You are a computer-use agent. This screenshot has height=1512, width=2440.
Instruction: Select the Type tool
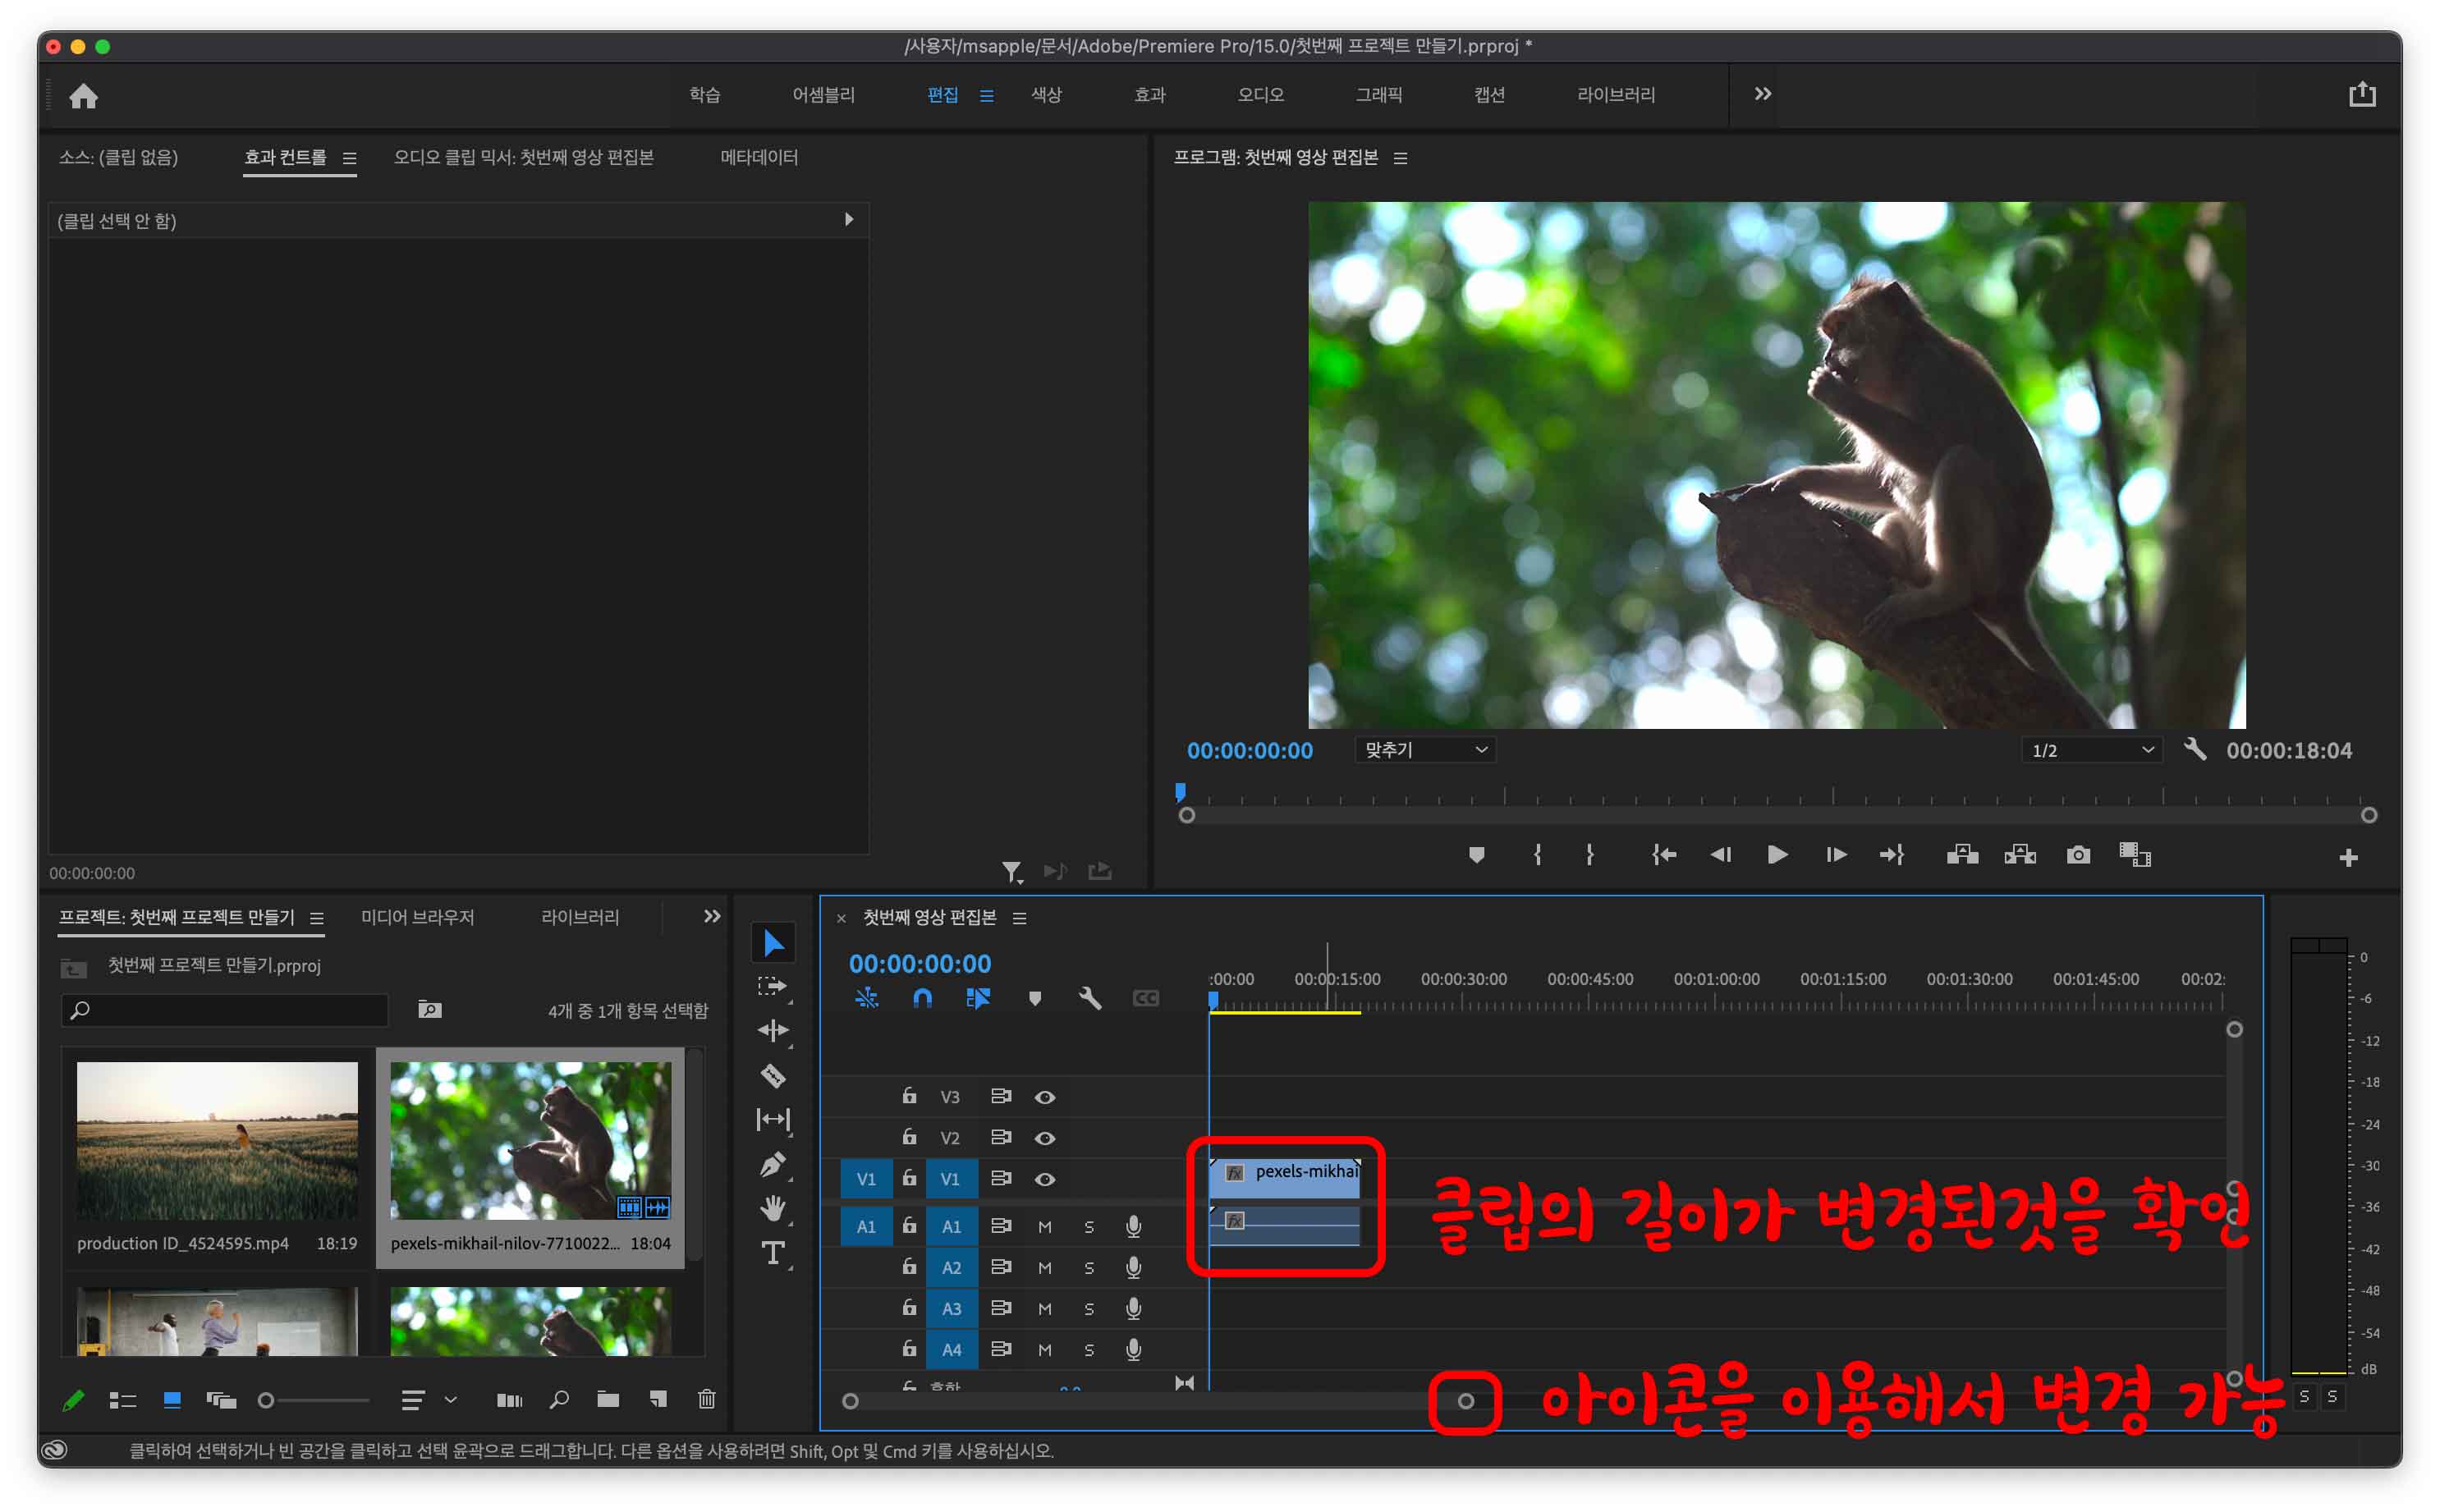772,1253
